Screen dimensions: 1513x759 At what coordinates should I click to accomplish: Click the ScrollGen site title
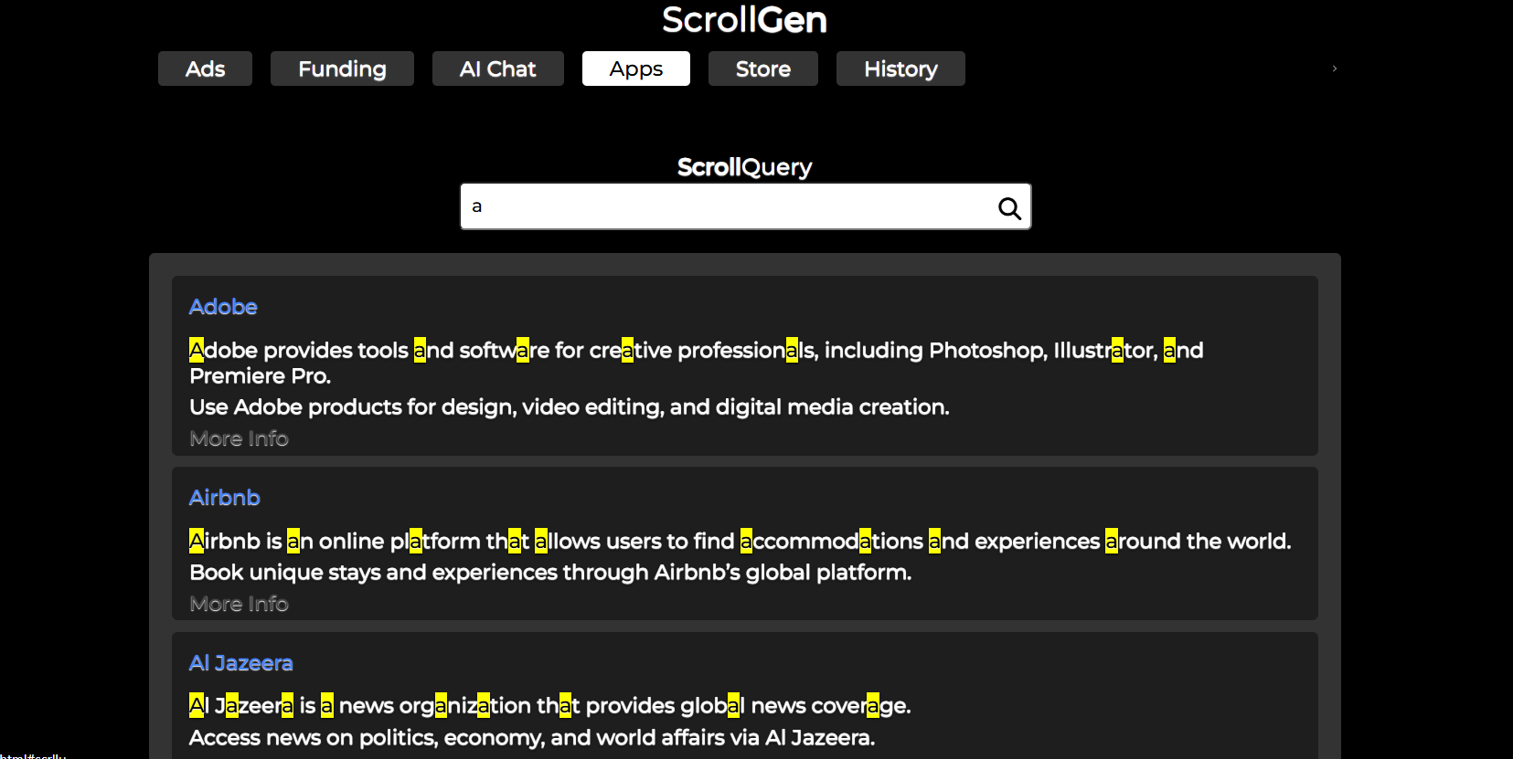click(x=744, y=20)
